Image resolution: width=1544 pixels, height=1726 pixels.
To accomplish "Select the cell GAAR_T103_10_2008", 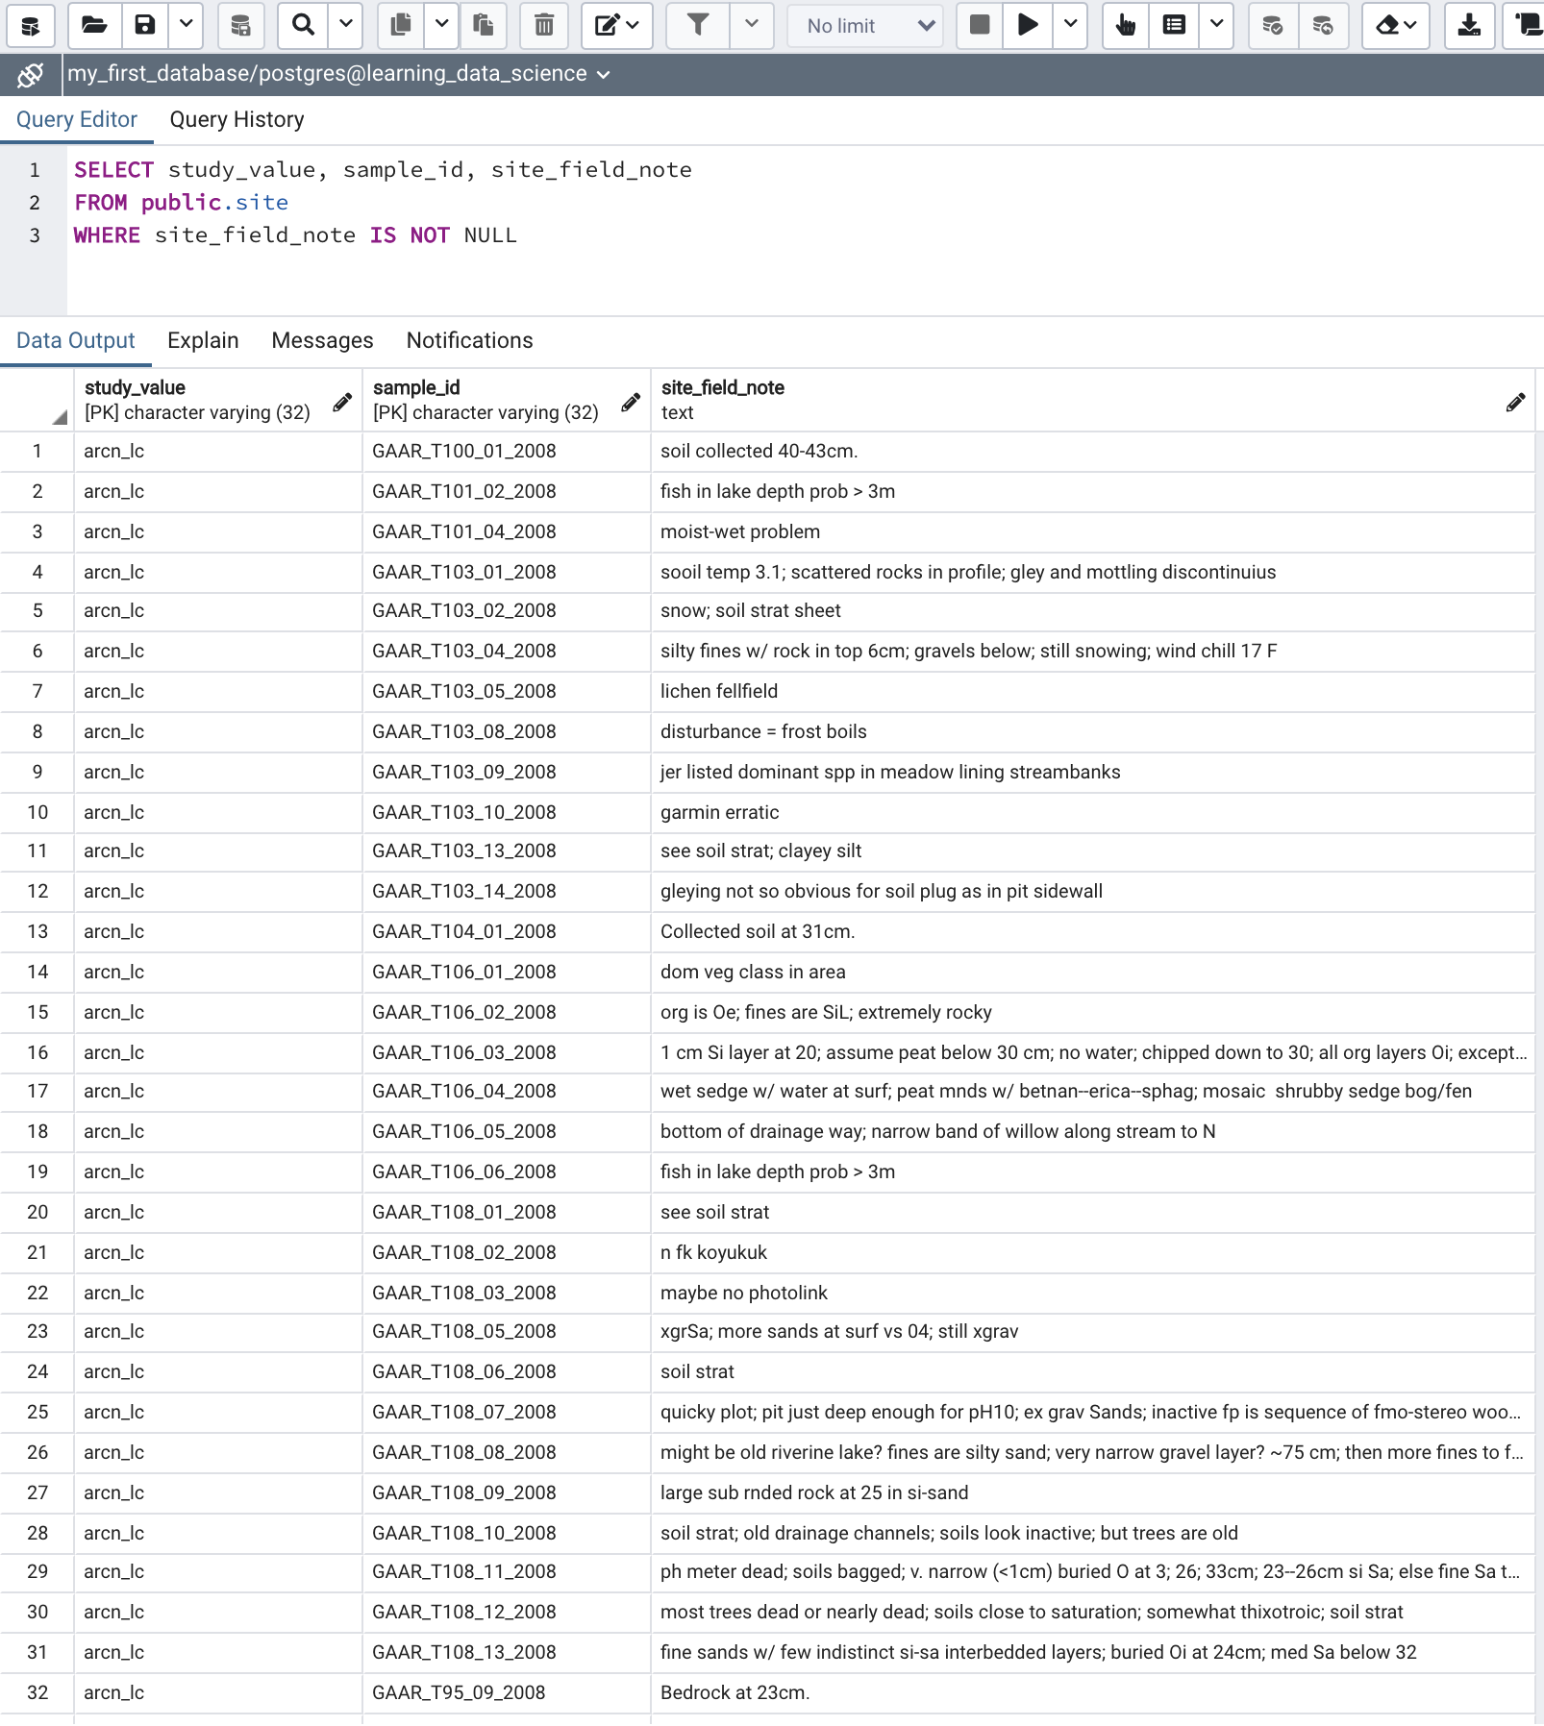I will tap(464, 812).
